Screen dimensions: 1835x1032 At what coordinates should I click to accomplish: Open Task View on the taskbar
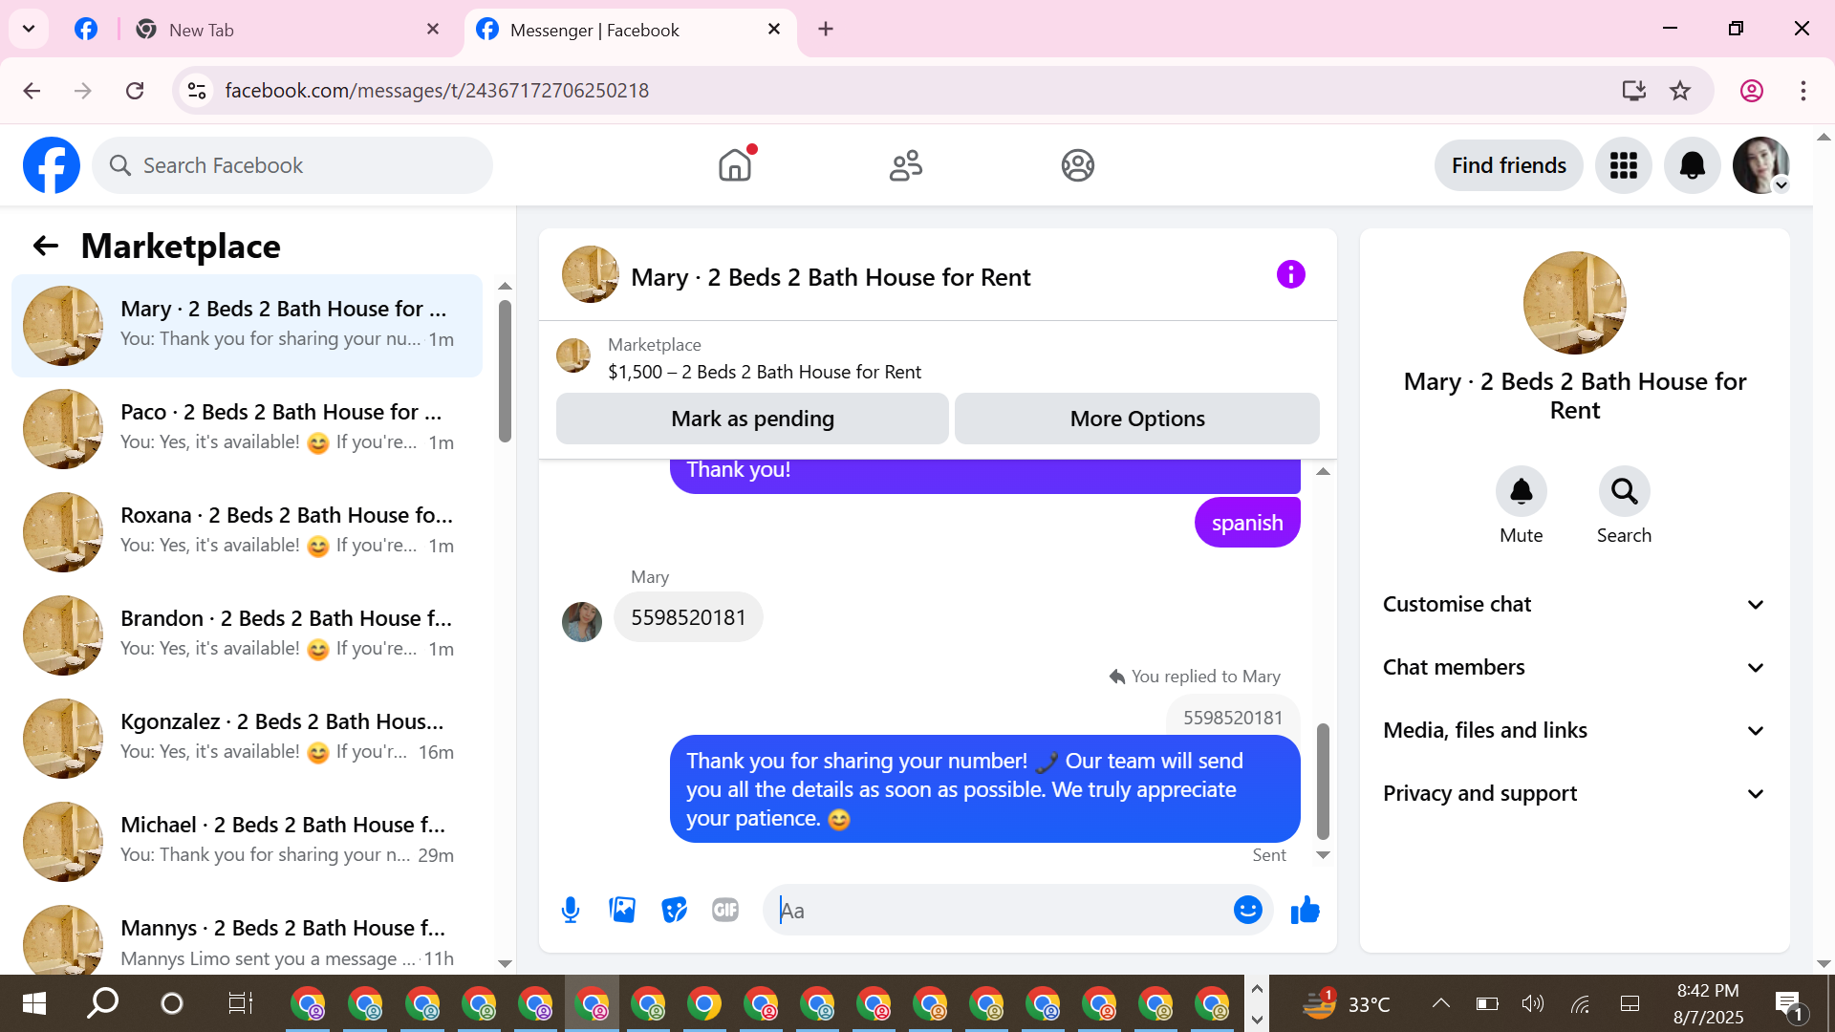tap(240, 1003)
